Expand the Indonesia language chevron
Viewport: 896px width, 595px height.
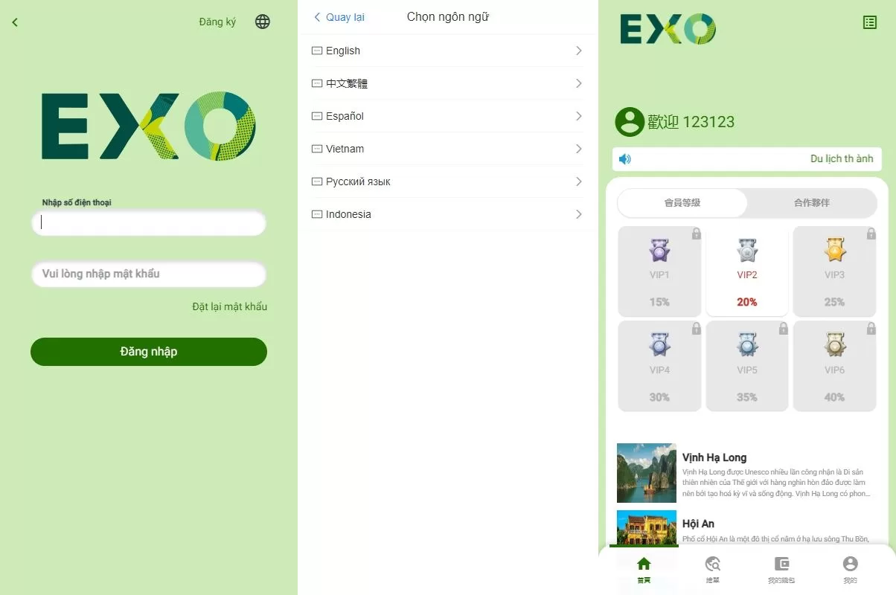579,214
